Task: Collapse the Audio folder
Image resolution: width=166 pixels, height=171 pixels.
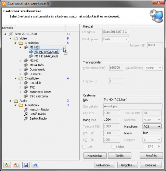Action: tap(11, 101)
